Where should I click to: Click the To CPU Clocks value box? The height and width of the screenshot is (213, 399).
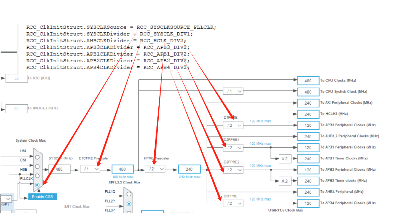click(x=308, y=81)
